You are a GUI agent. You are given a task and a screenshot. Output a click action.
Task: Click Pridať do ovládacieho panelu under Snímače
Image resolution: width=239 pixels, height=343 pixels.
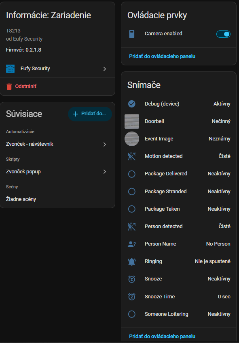(162, 336)
